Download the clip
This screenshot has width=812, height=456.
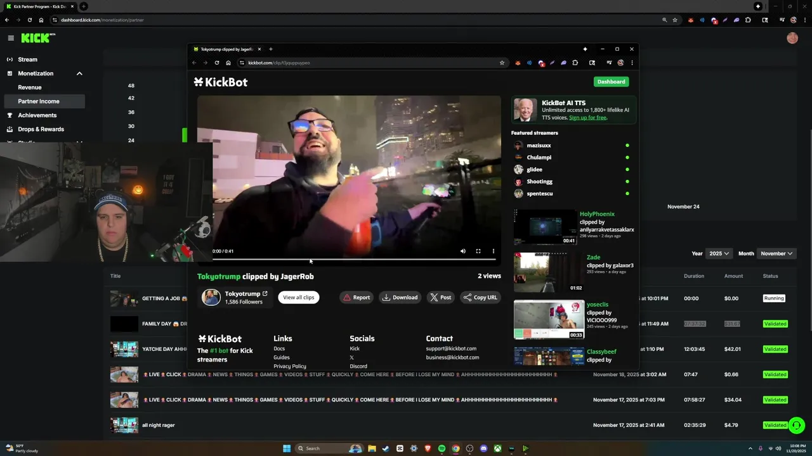400,297
